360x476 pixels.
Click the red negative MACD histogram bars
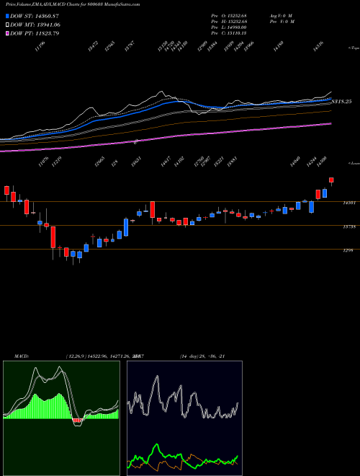coord(78,420)
